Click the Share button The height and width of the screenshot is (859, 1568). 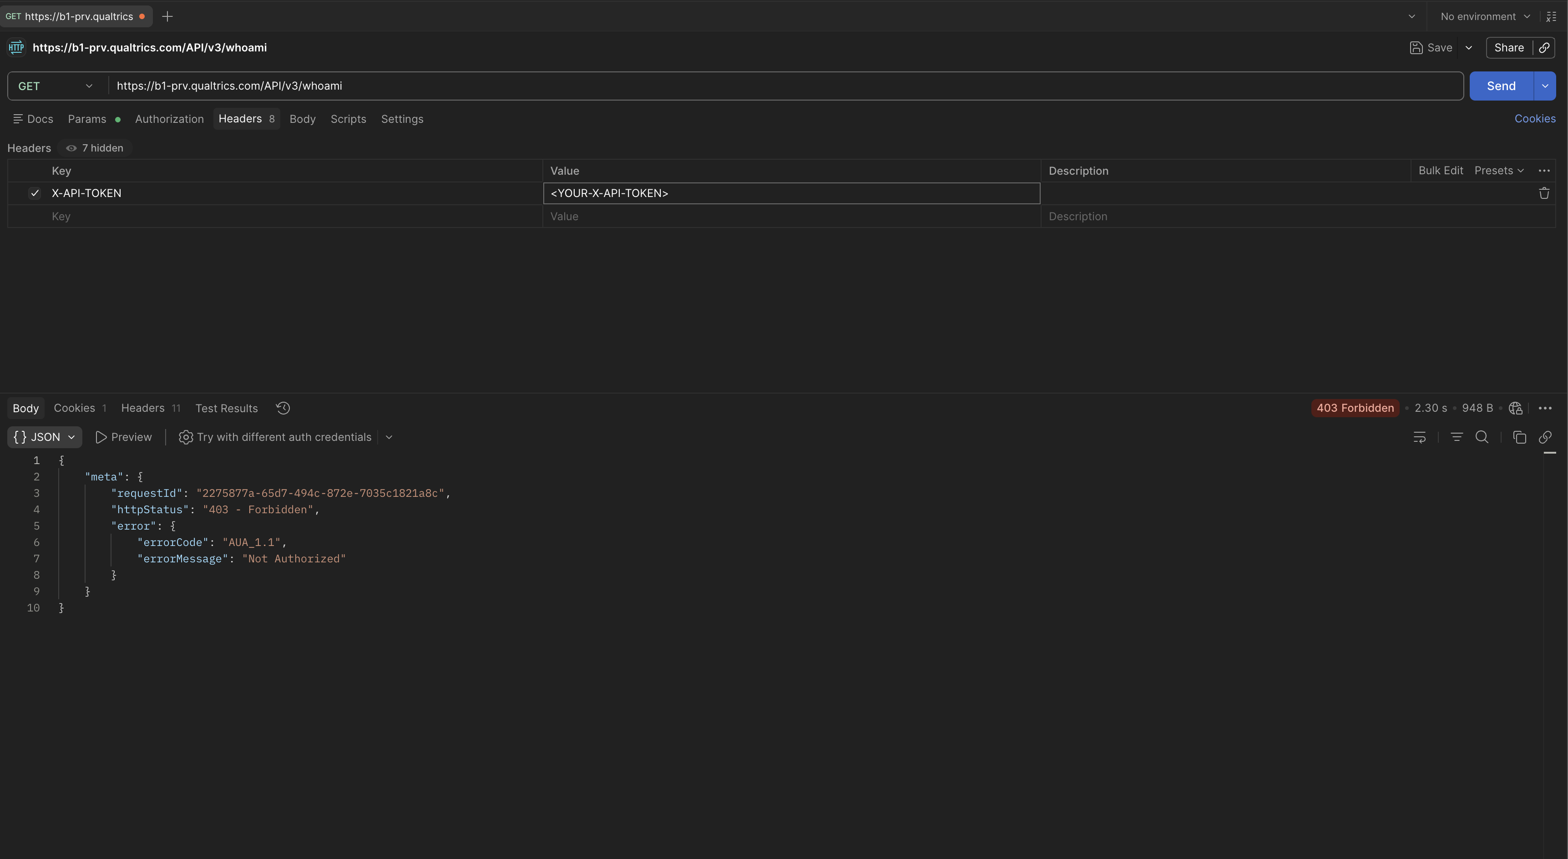1509,47
